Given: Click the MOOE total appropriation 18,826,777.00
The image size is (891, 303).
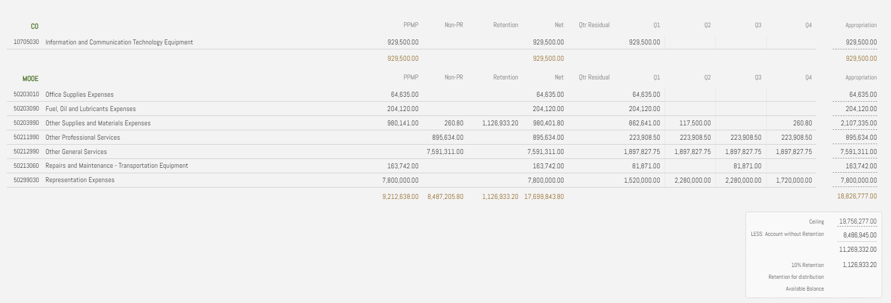Looking at the screenshot, I should pyautogui.click(x=857, y=196).
